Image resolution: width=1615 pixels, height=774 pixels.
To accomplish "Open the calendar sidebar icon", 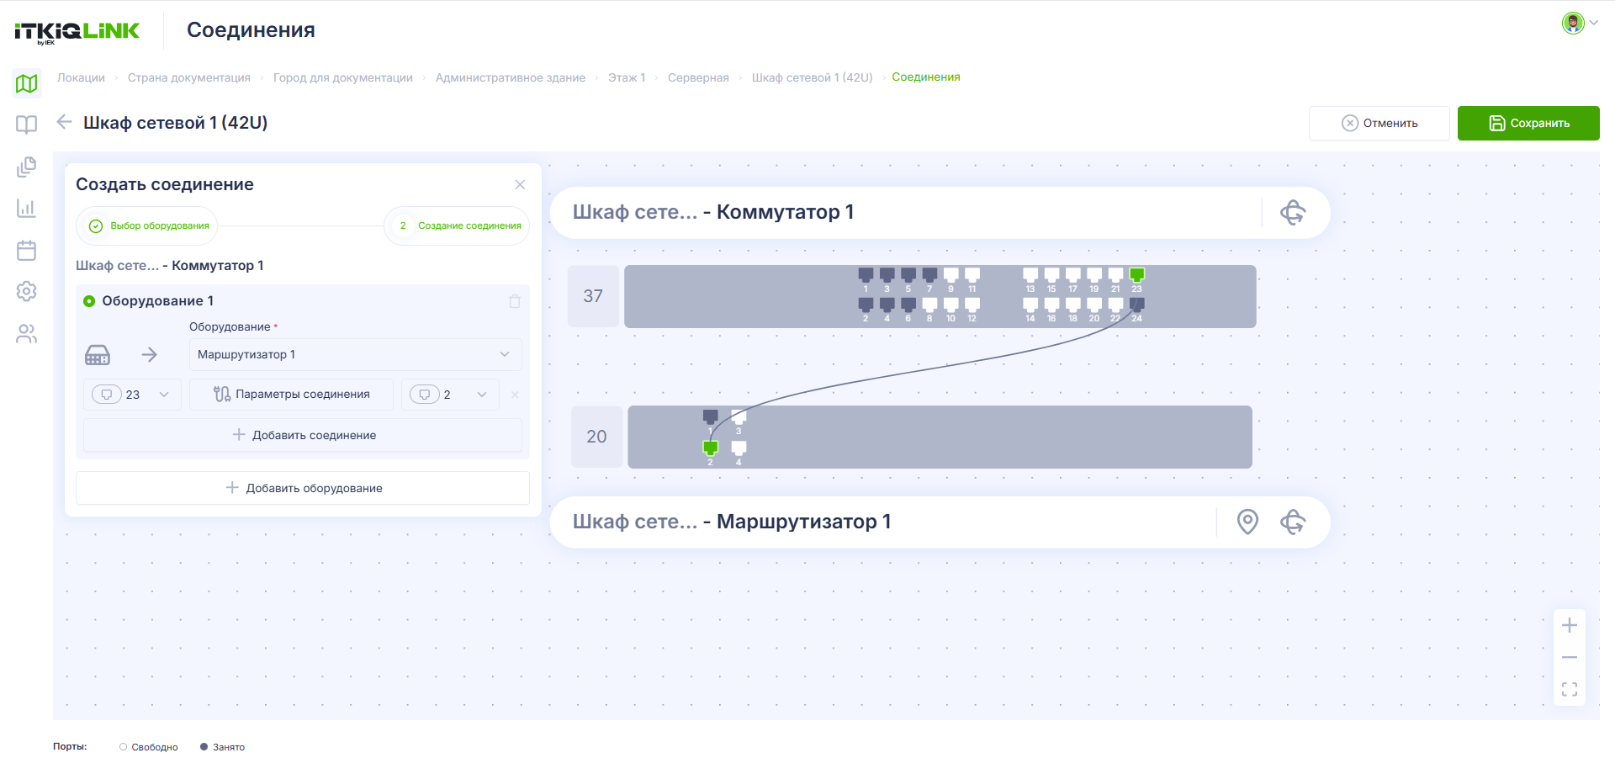I will tap(27, 250).
